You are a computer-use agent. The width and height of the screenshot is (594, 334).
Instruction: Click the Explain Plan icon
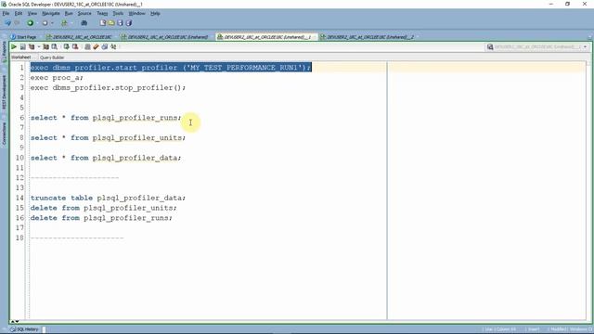[32, 47]
